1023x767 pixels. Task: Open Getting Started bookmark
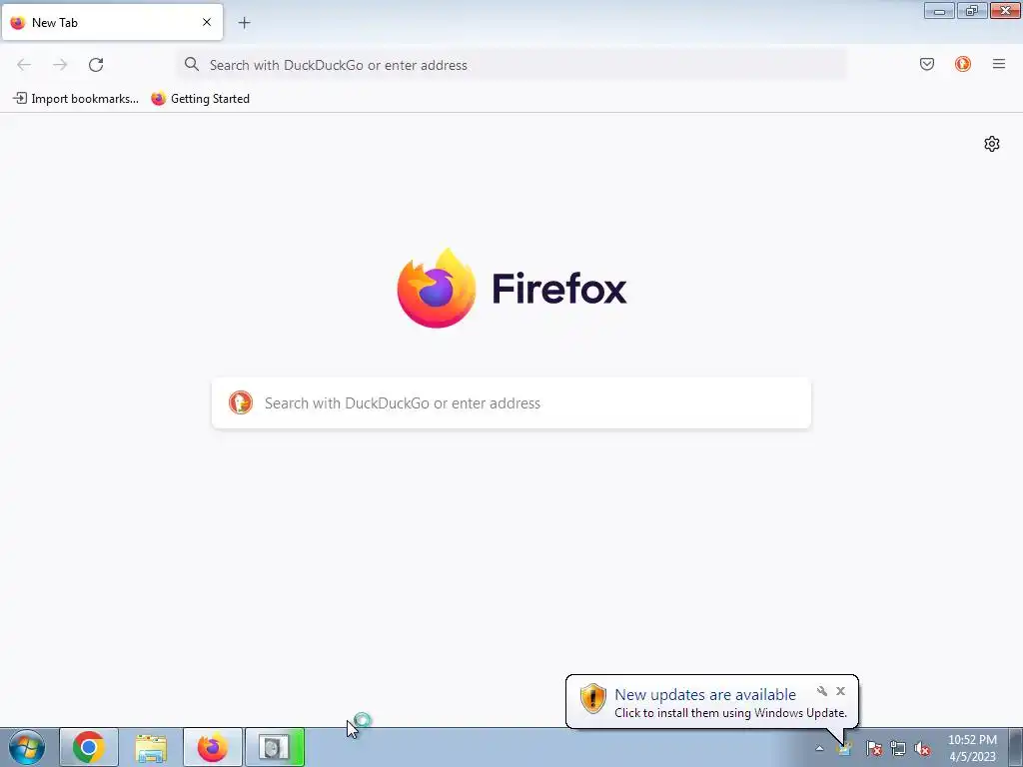200,99
